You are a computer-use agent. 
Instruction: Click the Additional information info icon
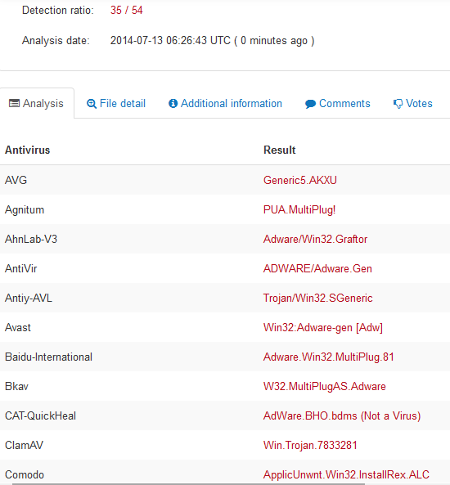click(173, 103)
